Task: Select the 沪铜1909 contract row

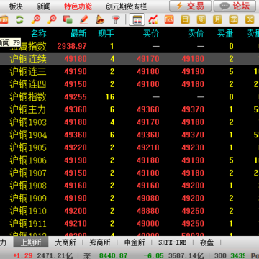Action: click(129, 199)
